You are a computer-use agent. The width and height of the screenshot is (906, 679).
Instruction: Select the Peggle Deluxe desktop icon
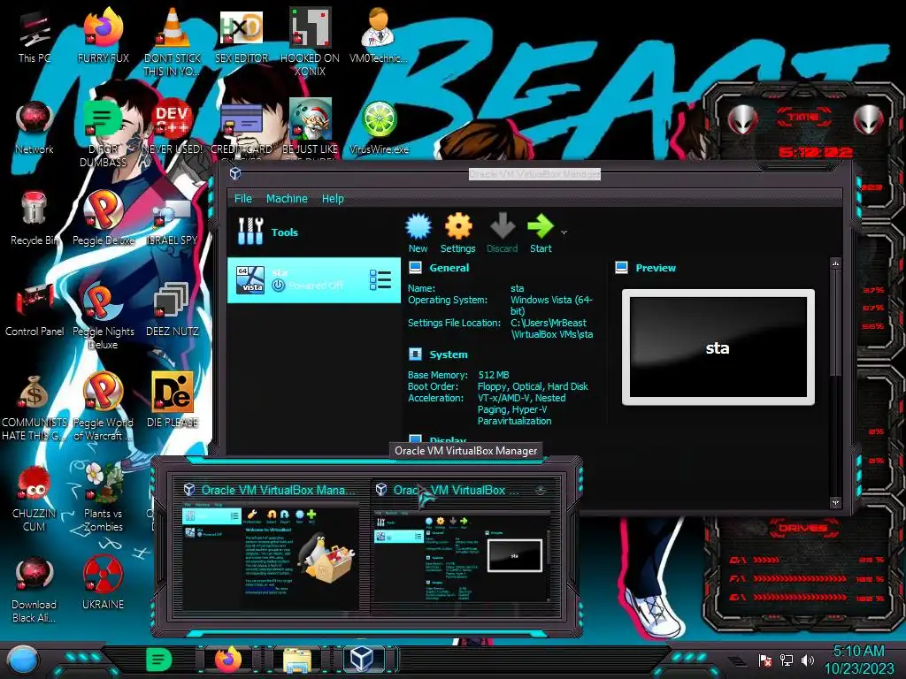click(x=103, y=219)
